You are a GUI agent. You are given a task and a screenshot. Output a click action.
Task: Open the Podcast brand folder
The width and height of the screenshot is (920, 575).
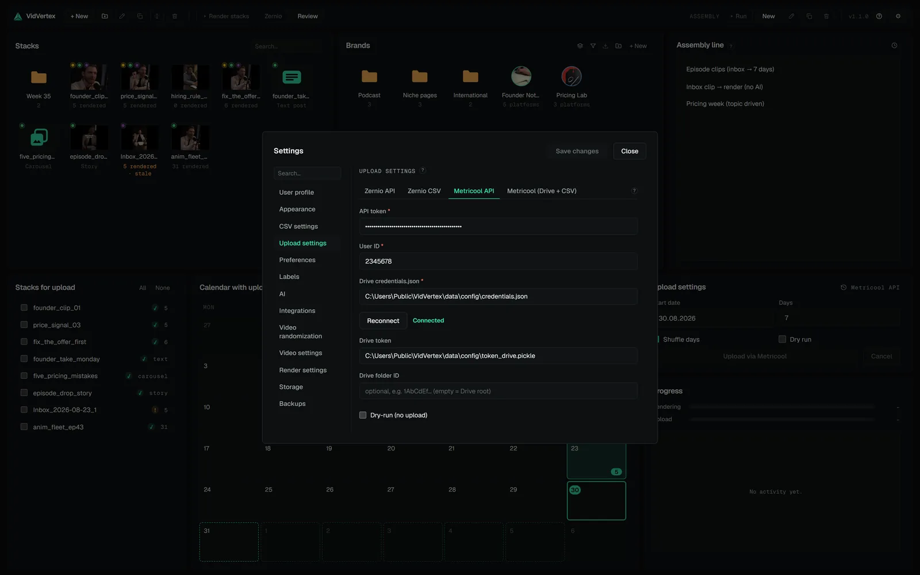coord(369,76)
